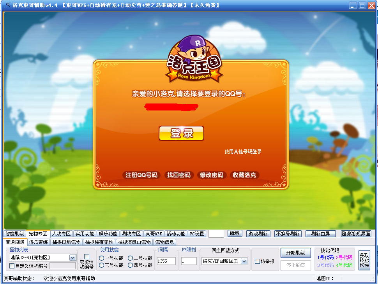Click status text 欢迎小洛克使用東哥辅助
378x284 pixels.
(69, 279)
